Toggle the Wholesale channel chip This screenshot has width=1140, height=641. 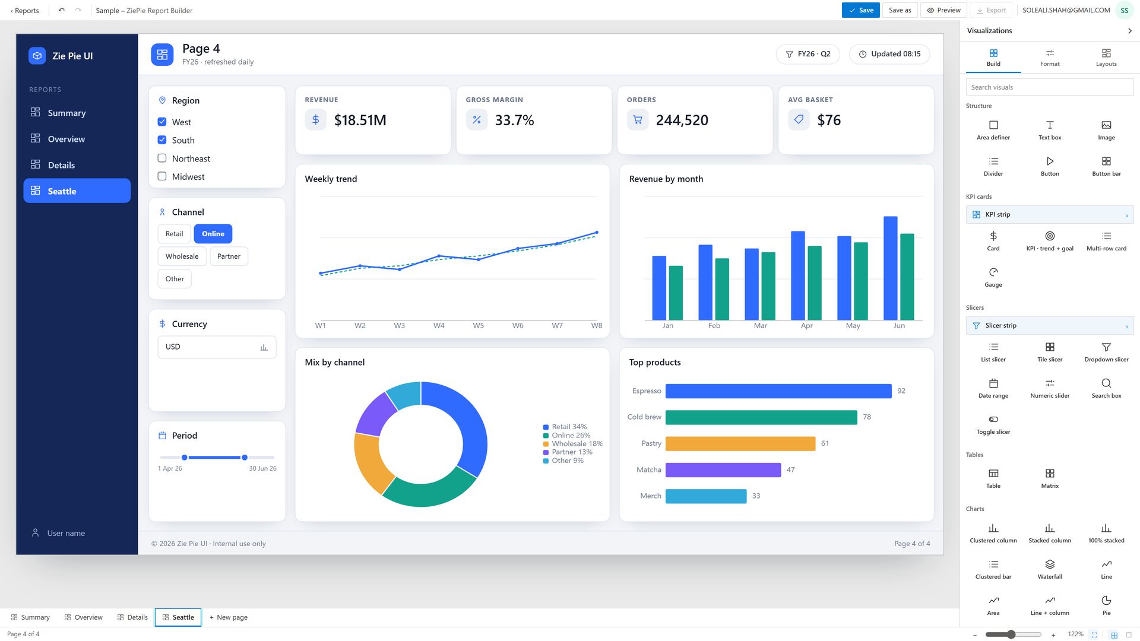[182, 256]
